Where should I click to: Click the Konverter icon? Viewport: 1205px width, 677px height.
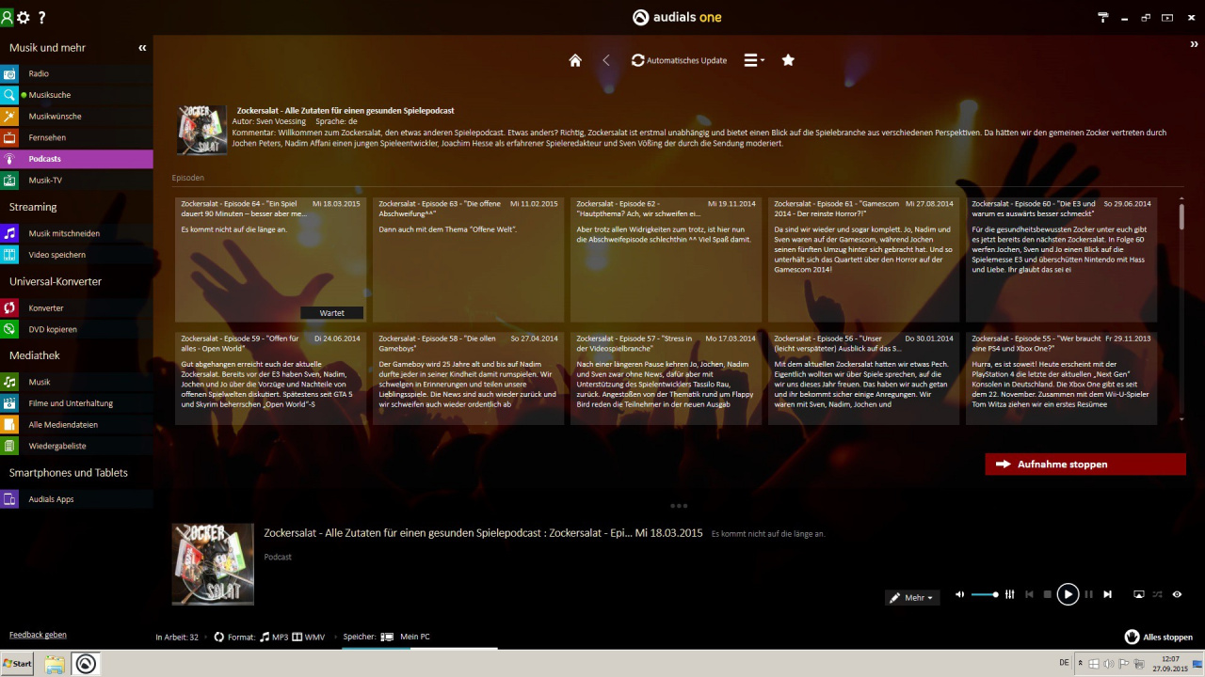(x=9, y=307)
